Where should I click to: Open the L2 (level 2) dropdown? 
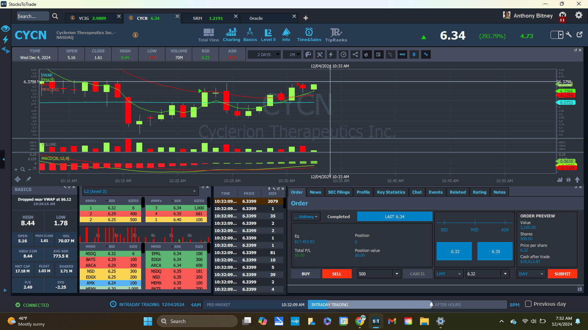[x=140, y=191]
